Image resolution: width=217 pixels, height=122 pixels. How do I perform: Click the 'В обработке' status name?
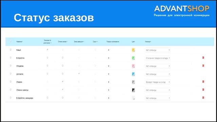(x=20, y=58)
